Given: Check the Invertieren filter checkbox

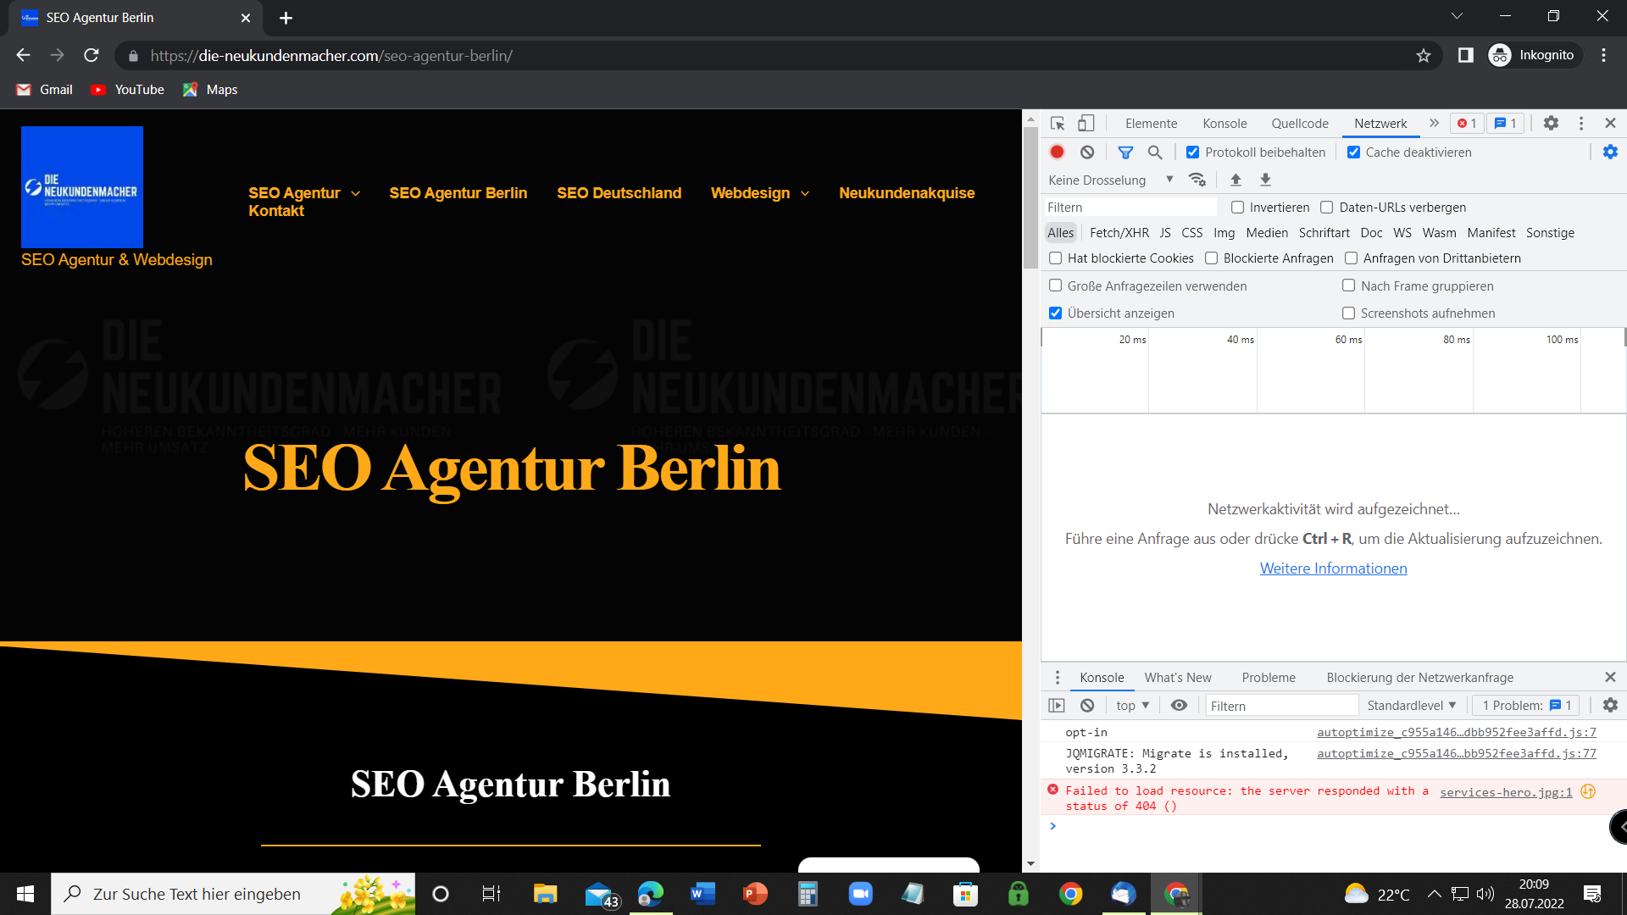Looking at the screenshot, I should coord(1237,208).
